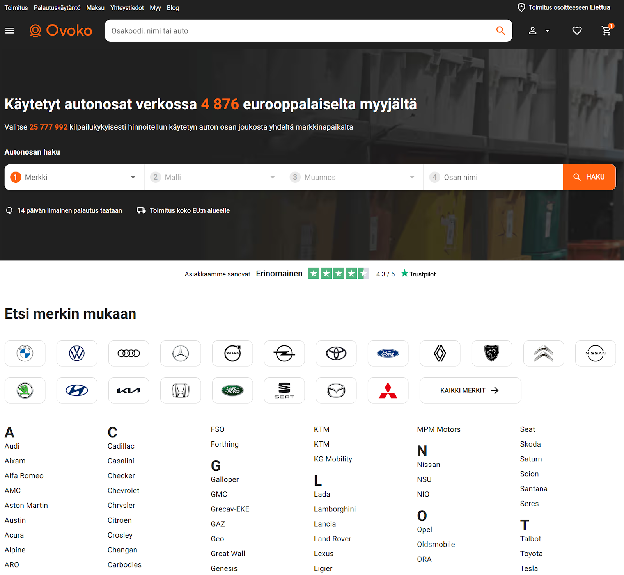Image resolution: width=624 pixels, height=575 pixels.
Task: Open the MPM Motors brand link
Action: (439, 429)
